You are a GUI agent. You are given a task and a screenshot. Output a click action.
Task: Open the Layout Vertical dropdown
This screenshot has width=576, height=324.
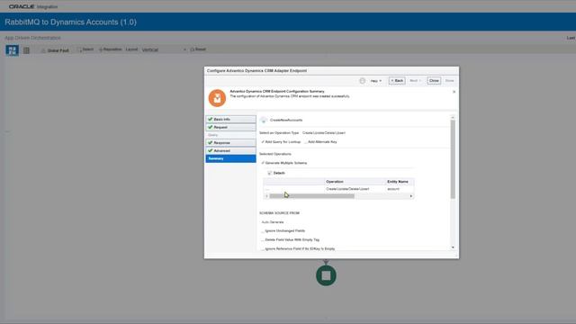pos(164,49)
